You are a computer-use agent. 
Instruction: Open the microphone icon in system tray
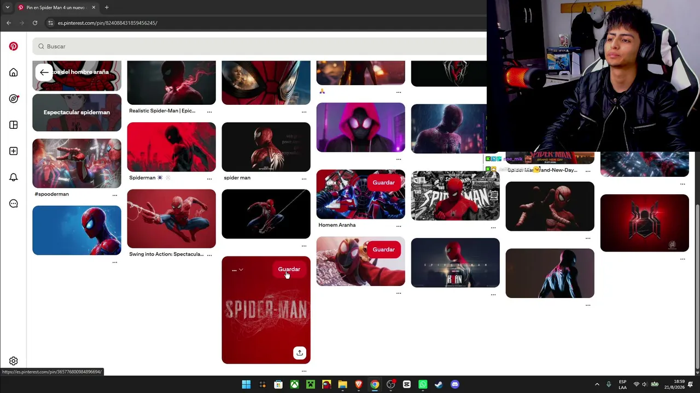608,384
